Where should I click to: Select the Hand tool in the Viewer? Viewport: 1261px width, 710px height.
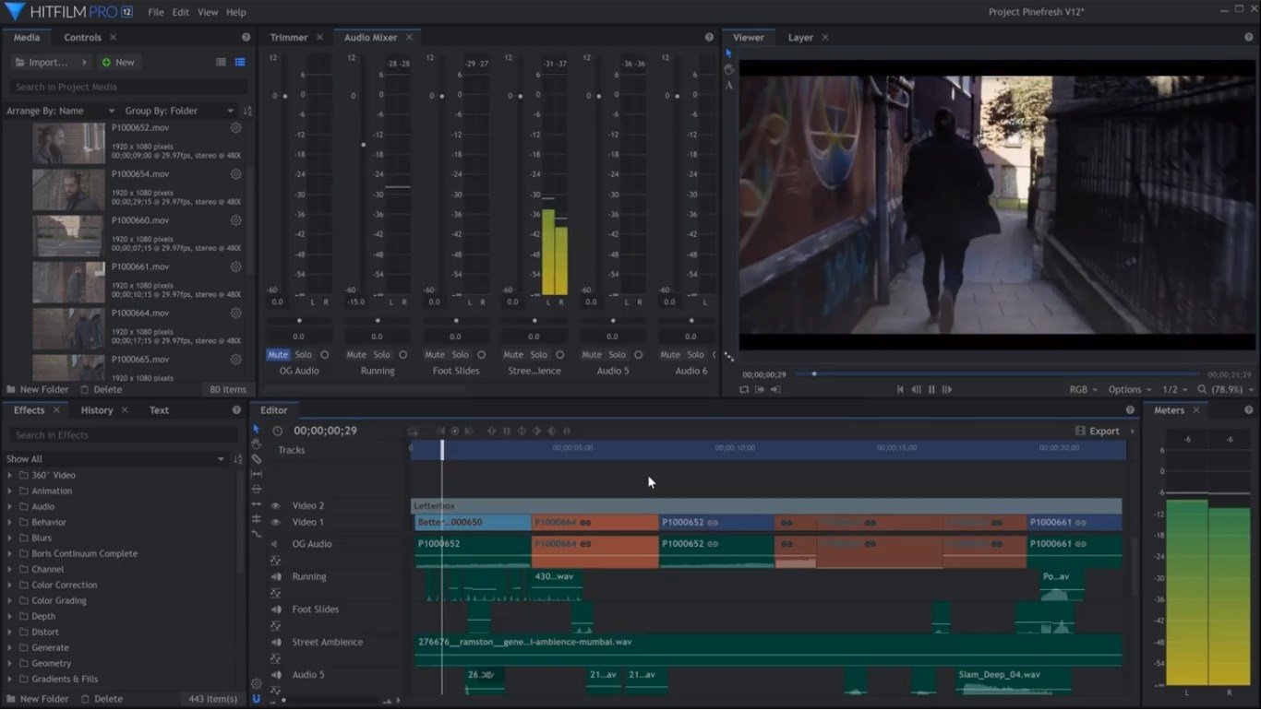(x=728, y=69)
